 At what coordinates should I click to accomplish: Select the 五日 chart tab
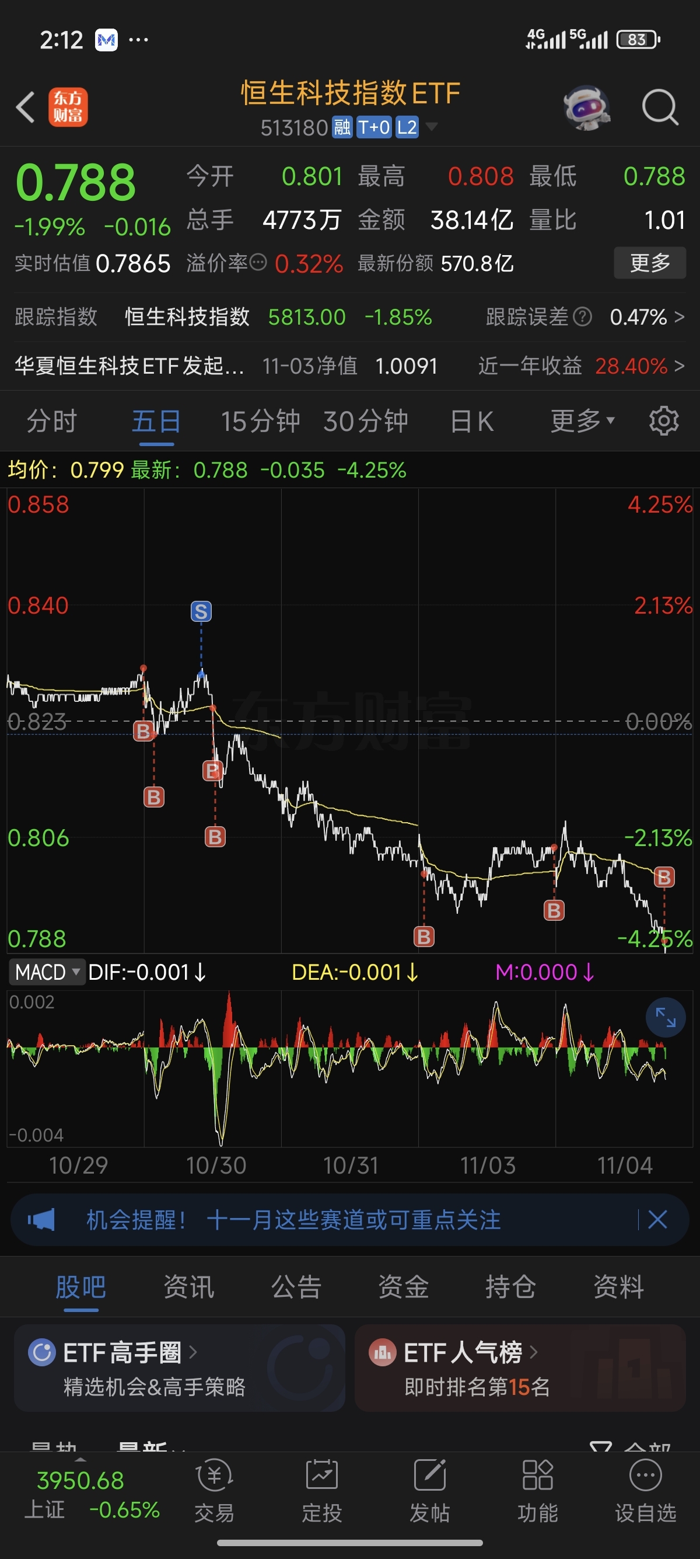[156, 420]
